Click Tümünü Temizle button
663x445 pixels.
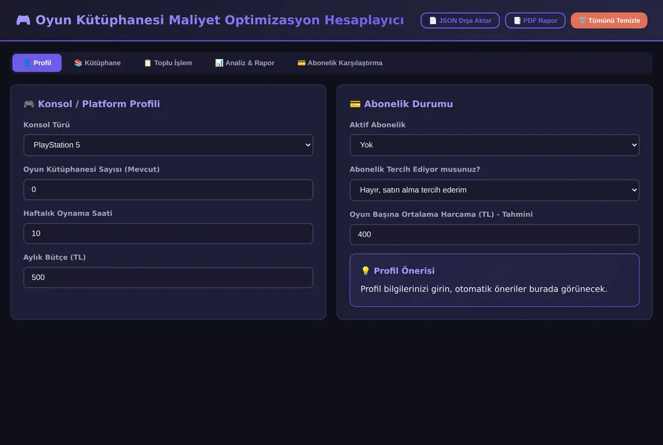[x=609, y=20]
